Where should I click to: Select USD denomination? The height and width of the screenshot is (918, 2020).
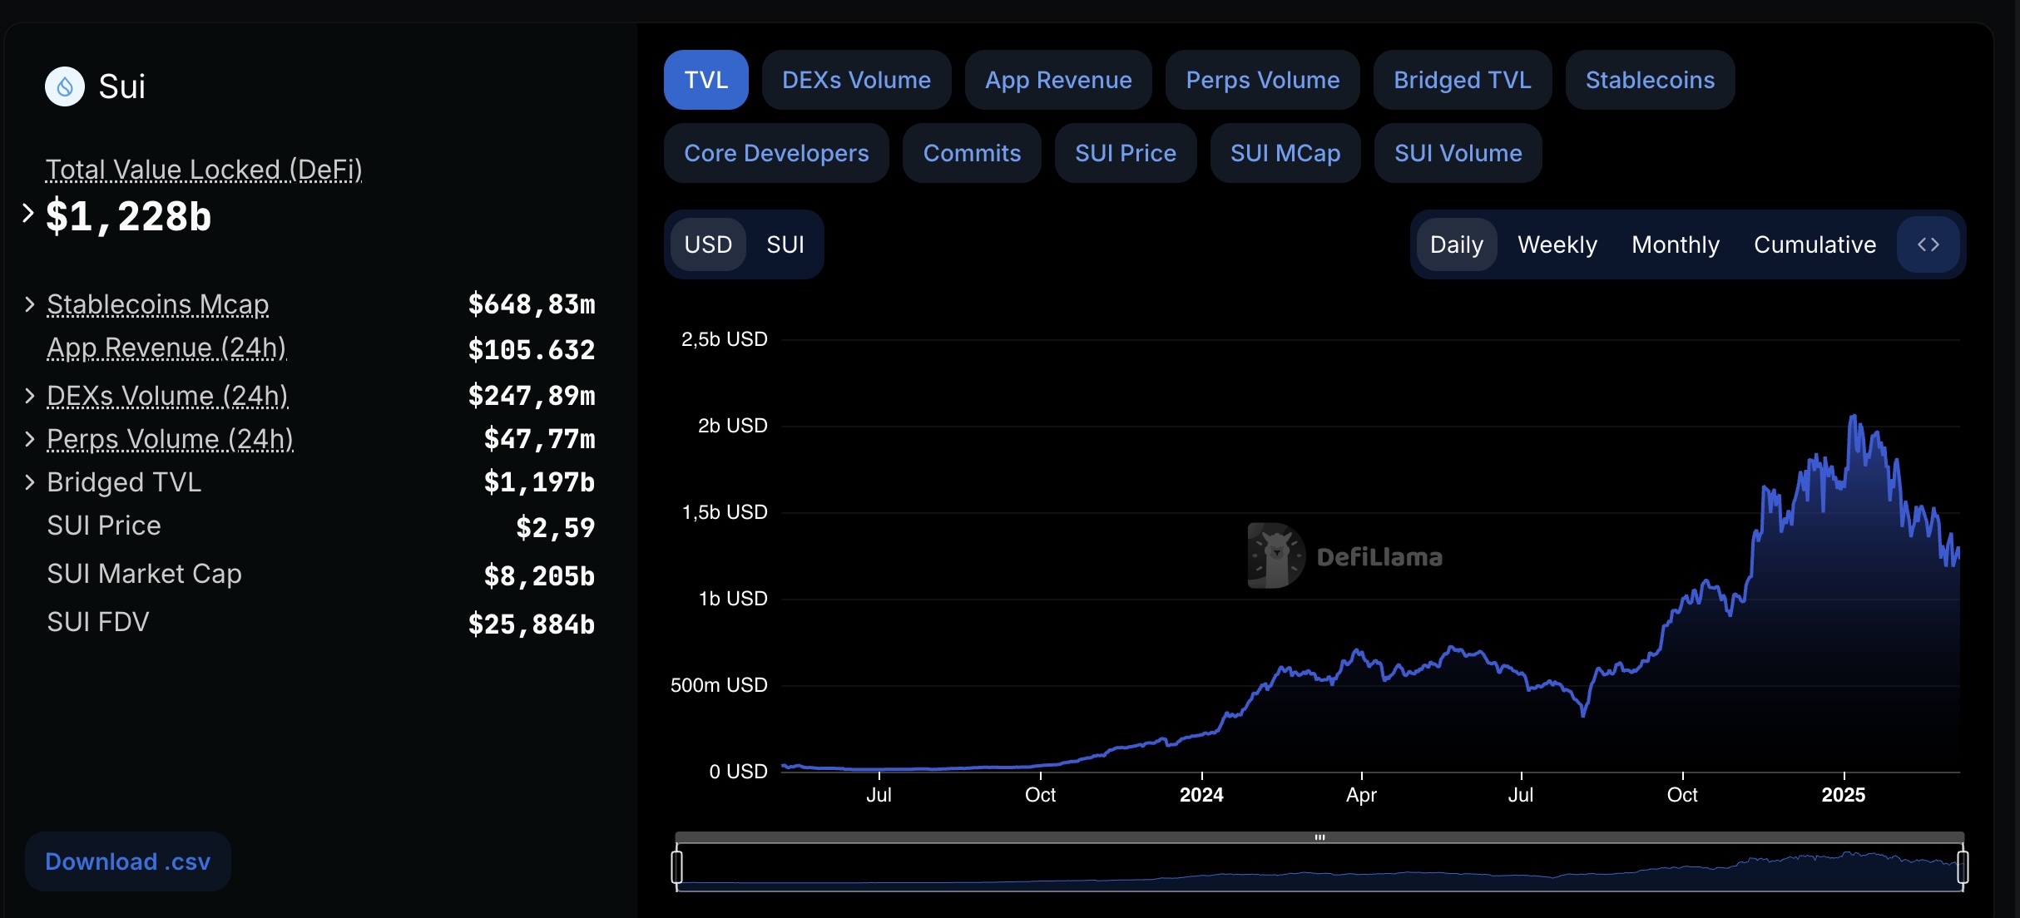tap(708, 244)
